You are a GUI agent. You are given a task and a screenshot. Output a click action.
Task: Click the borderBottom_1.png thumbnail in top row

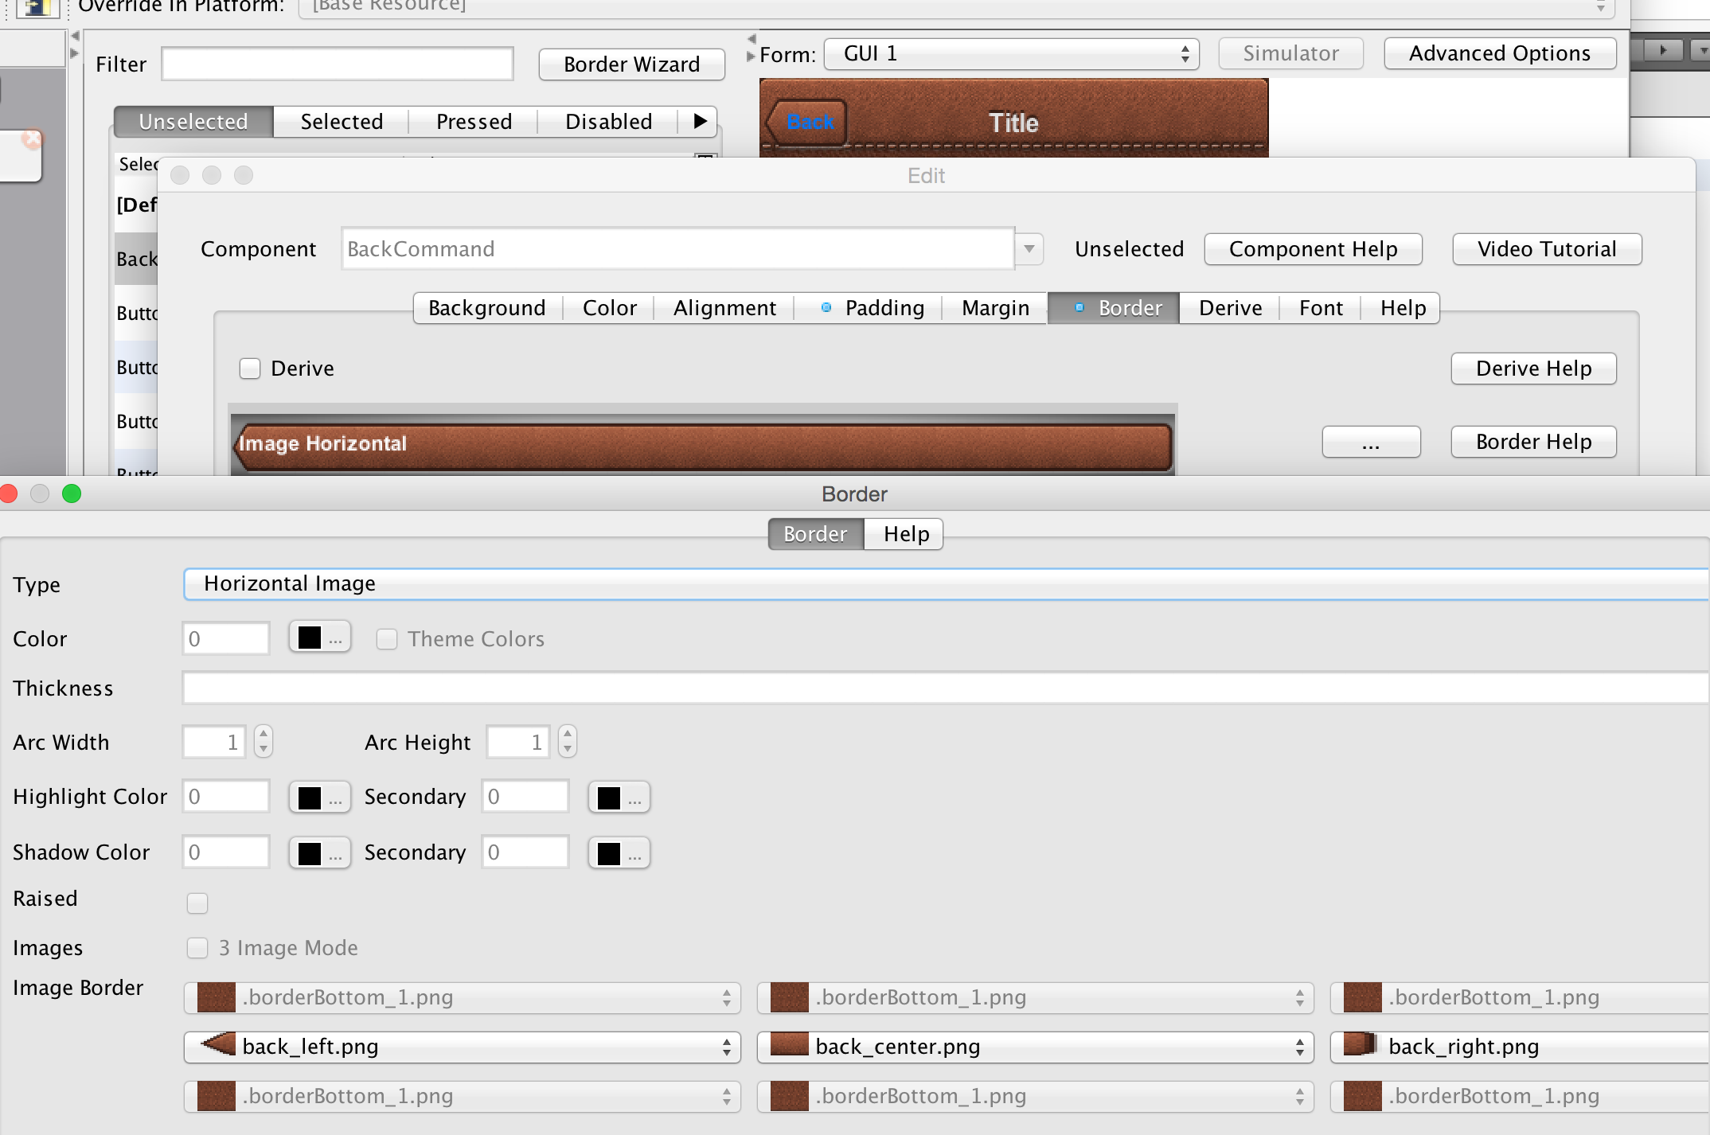coord(215,997)
